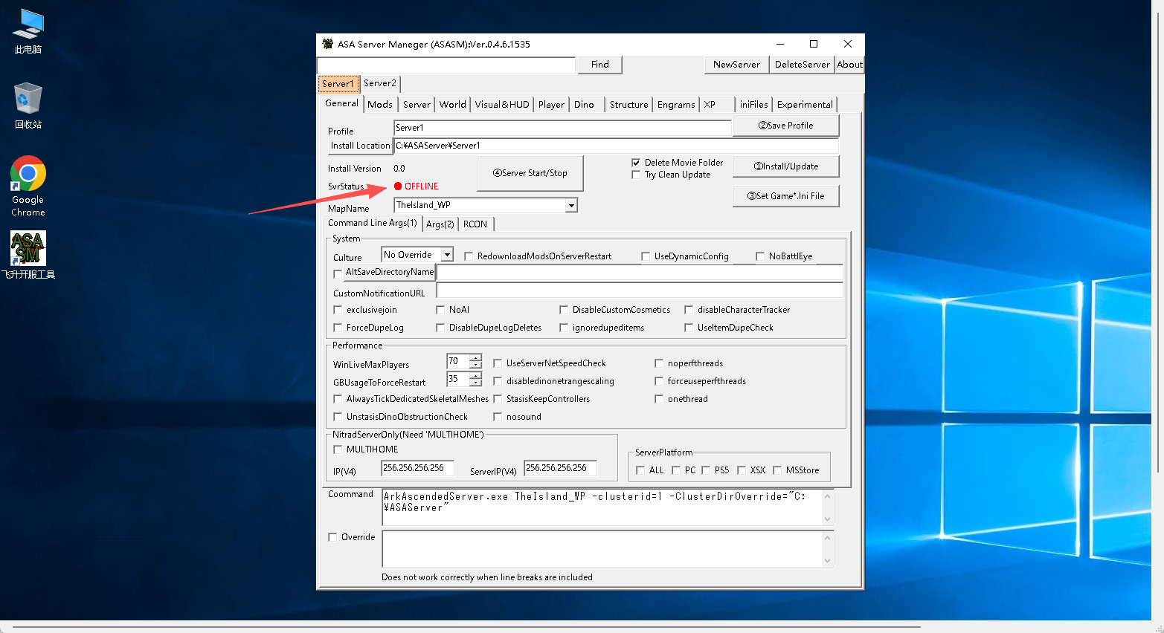Open the Google Chrome desktop icon
This screenshot has height=633, width=1164.
coord(28,186)
